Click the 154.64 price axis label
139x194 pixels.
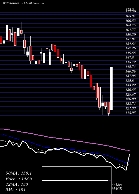click(130, 44)
